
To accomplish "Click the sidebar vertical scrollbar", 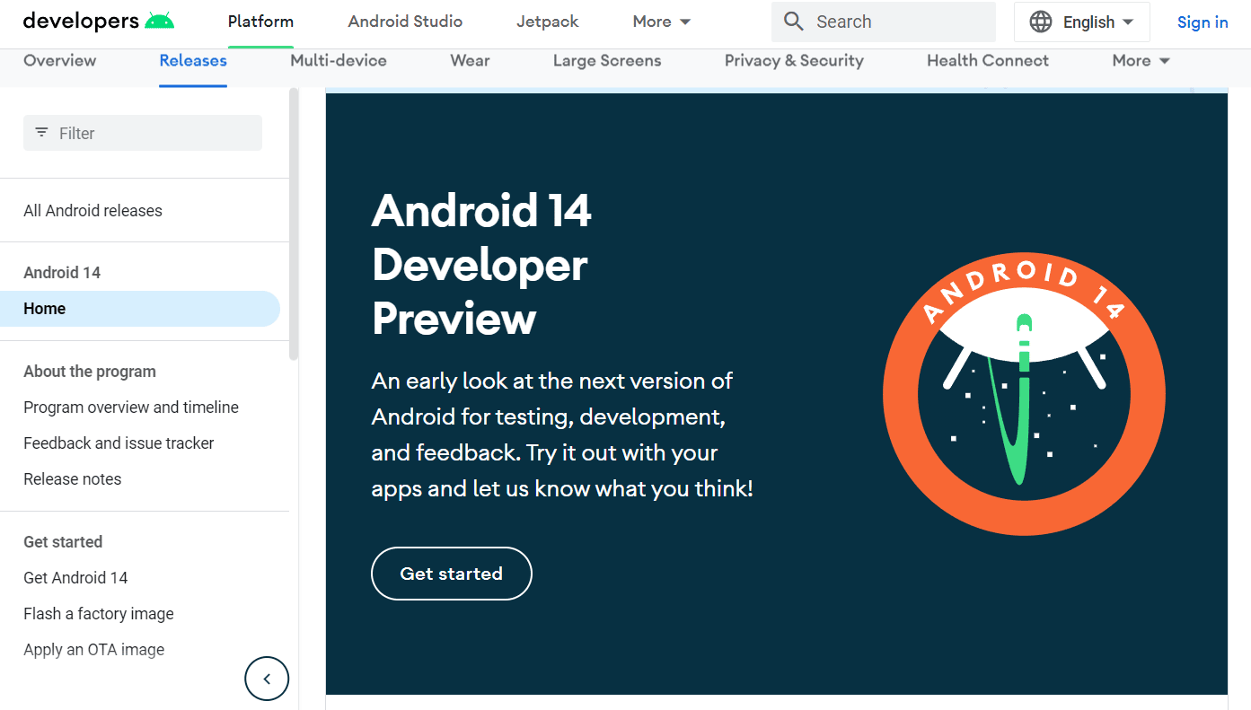I will tap(294, 224).
